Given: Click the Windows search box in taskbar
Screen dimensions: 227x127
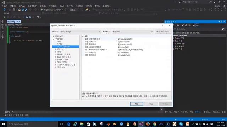Looking at the screenshot, I should (32, 124).
